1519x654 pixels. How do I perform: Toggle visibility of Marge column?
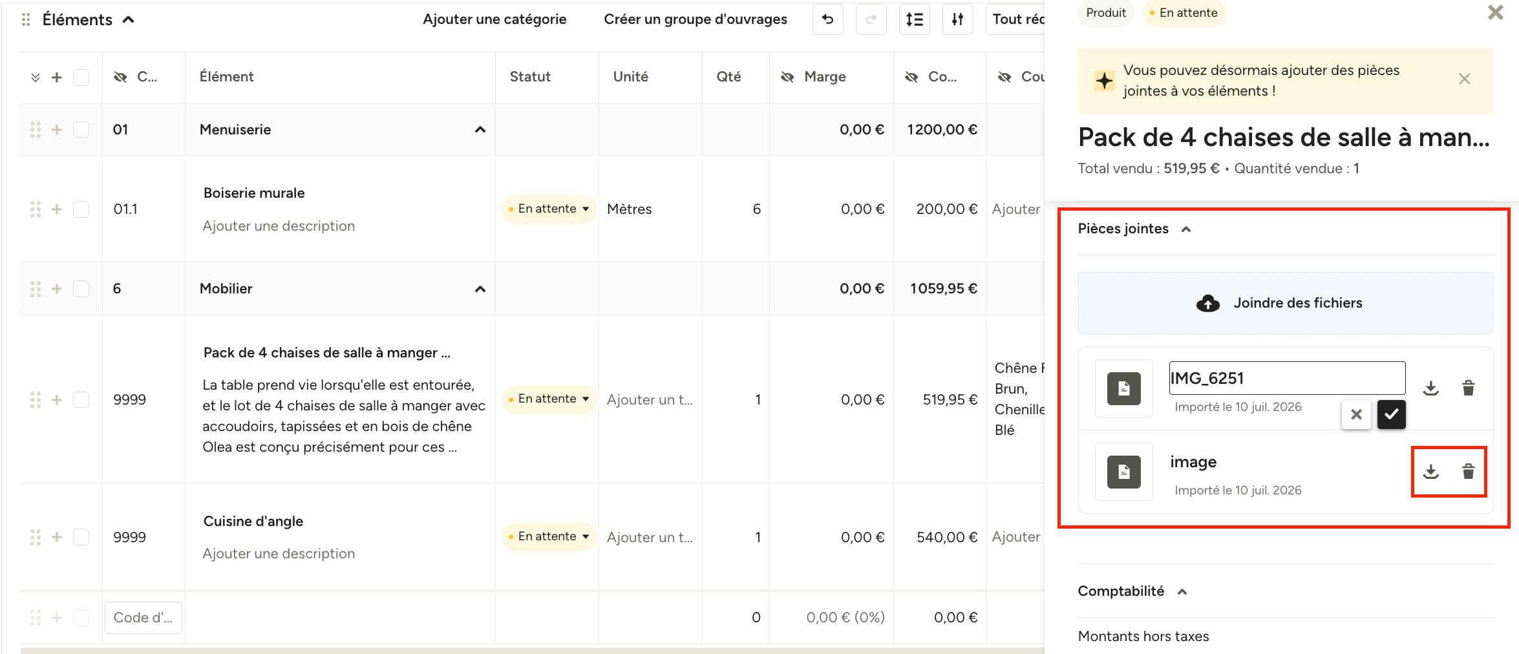pos(787,78)
